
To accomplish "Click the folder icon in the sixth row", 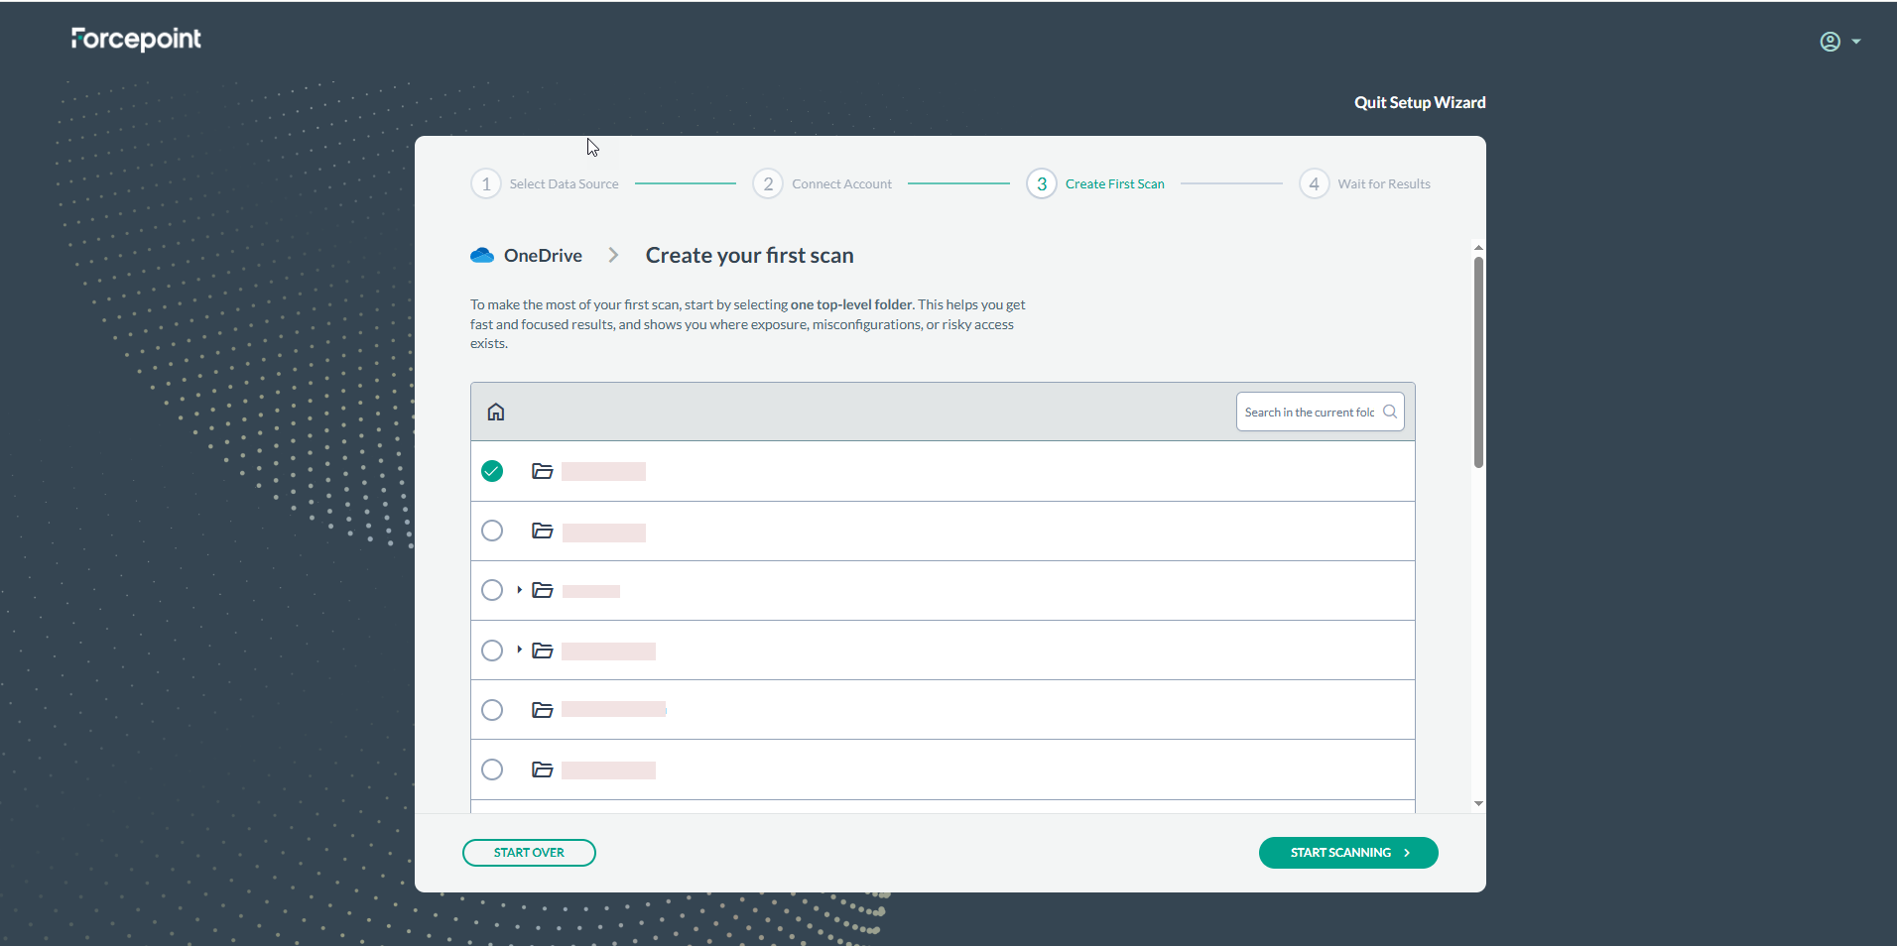I will pos(542,769).
